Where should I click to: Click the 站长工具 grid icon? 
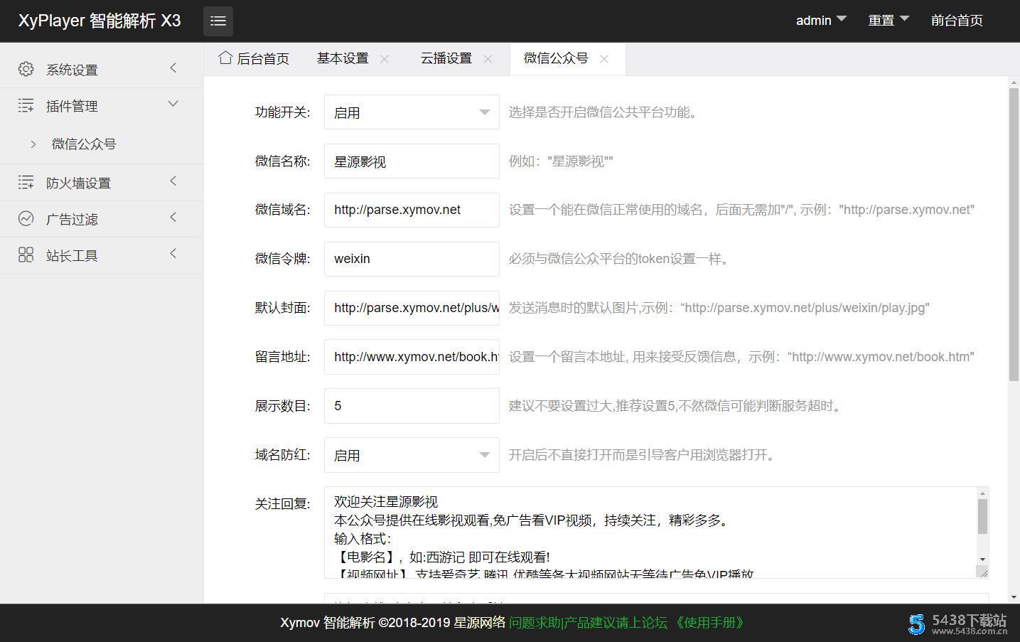[26, 255]
